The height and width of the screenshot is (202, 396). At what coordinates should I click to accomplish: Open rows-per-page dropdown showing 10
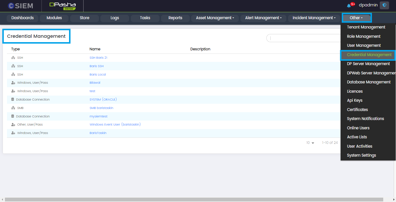[x=310, y=143]
